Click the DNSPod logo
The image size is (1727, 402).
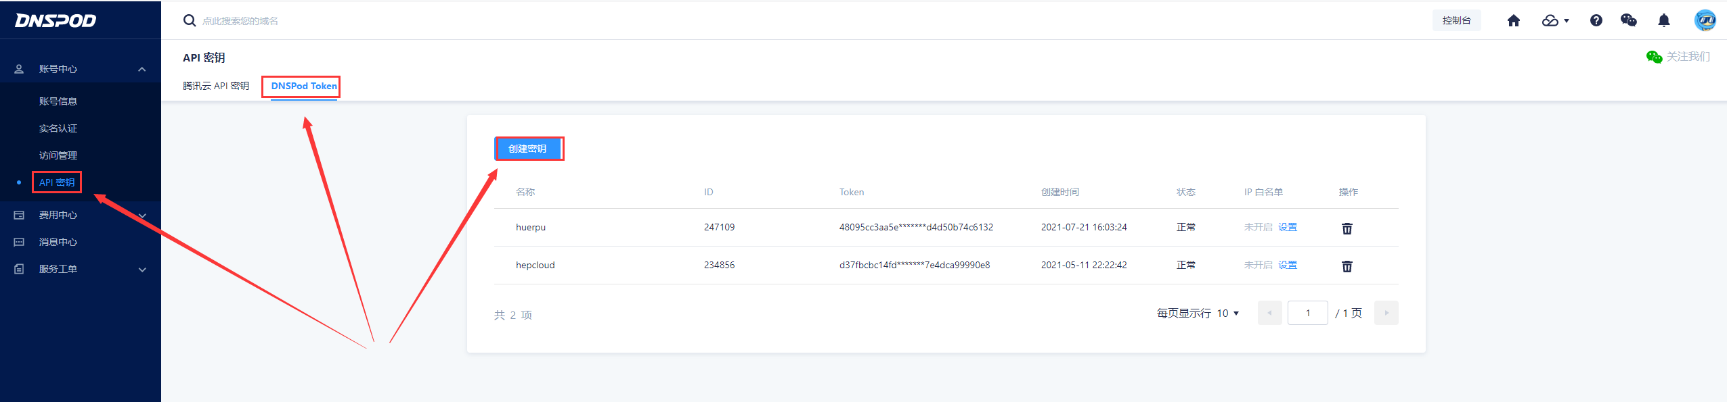tap(56, 21)
